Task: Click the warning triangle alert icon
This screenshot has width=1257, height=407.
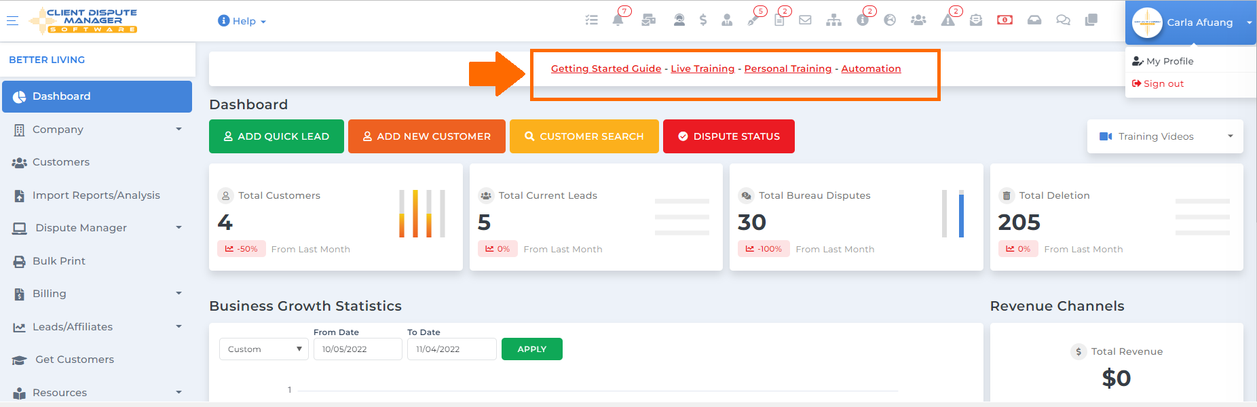Action: (948, 20)
